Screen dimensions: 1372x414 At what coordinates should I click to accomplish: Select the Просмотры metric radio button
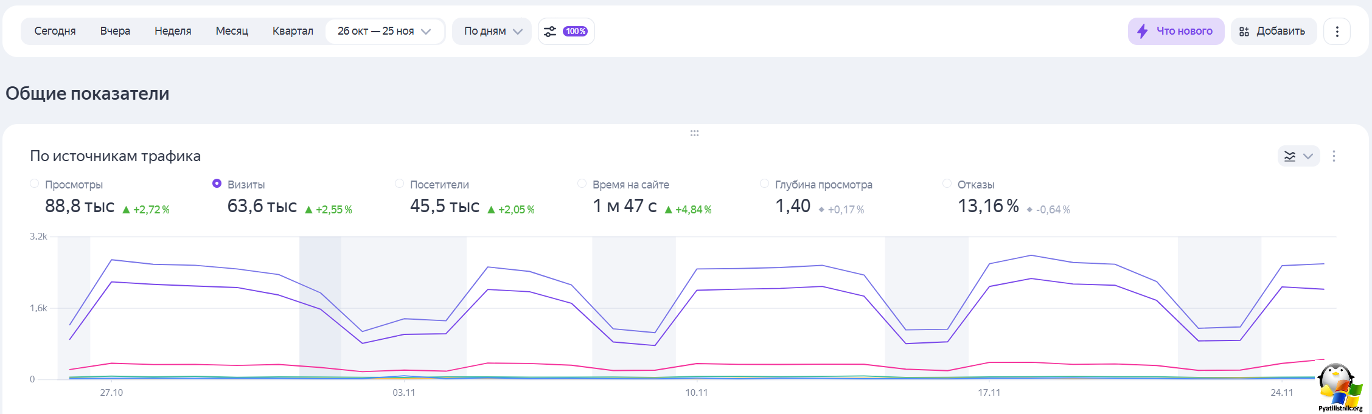35,184
